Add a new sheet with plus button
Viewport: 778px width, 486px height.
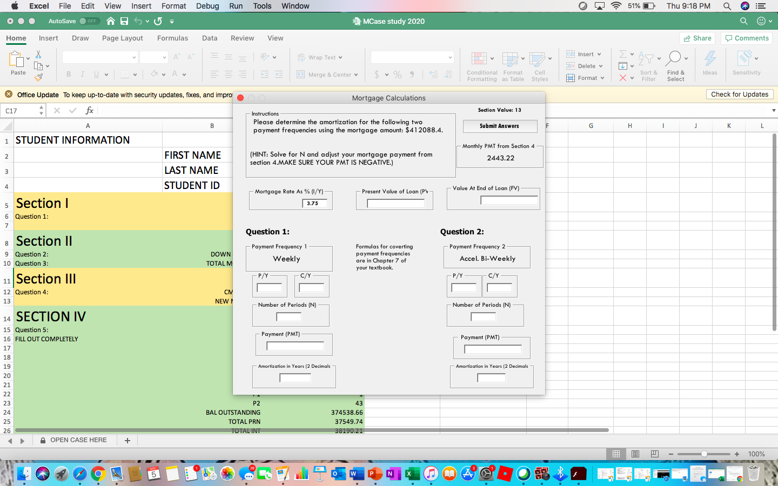click(x=128, y=441)
